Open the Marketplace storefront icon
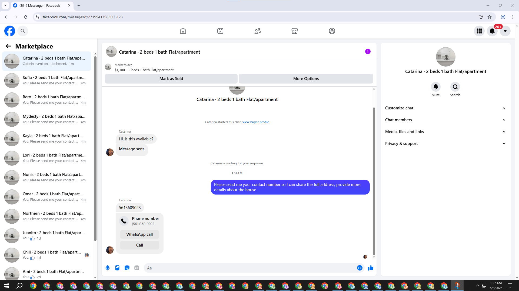This screenshot has height=291, width=519. click(295, 31)
